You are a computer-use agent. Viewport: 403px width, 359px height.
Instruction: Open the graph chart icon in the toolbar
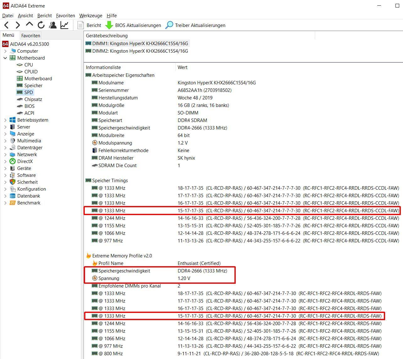click(x=64, y=25)
